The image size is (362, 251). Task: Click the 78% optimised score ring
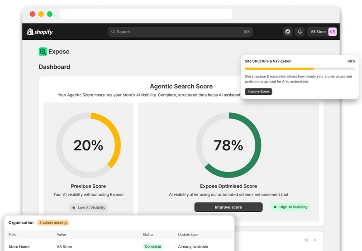tap(229, 145)
